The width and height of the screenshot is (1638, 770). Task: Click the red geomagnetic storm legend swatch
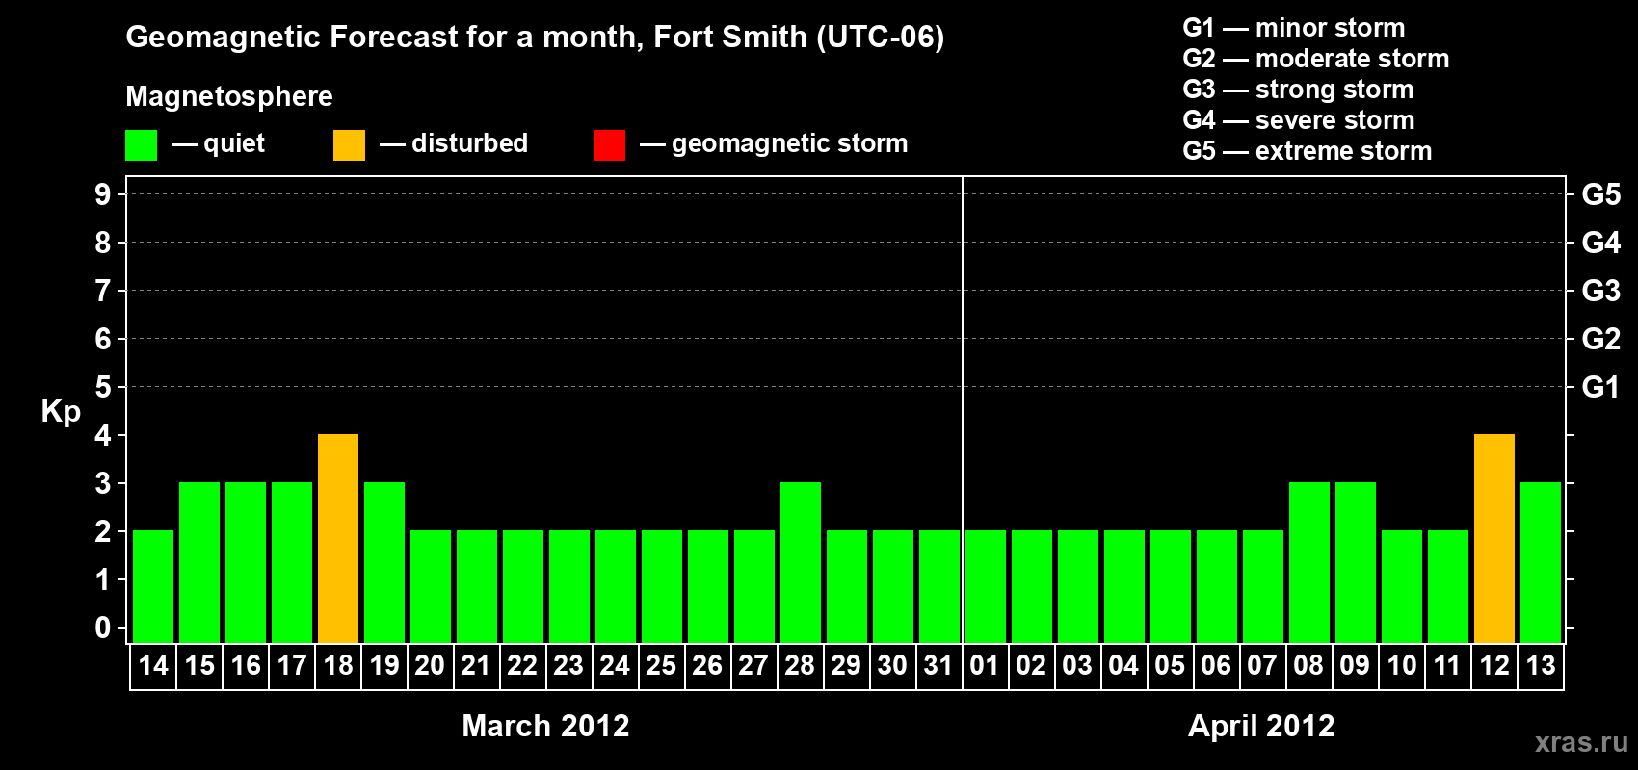click(609, 145)
